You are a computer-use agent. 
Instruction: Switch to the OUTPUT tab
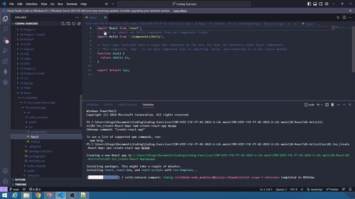108,104
